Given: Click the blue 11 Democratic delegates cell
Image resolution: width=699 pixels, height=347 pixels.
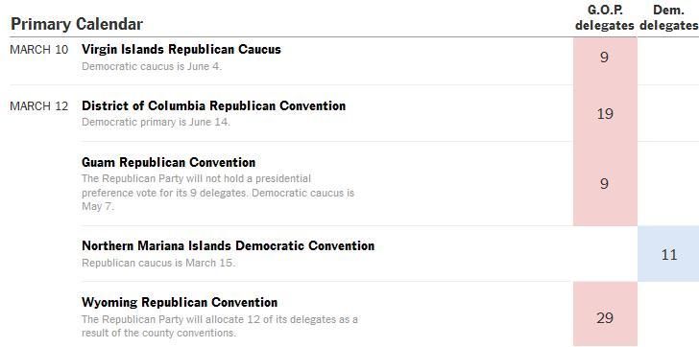Looking at the screenshot, I should tap(668, 254).
